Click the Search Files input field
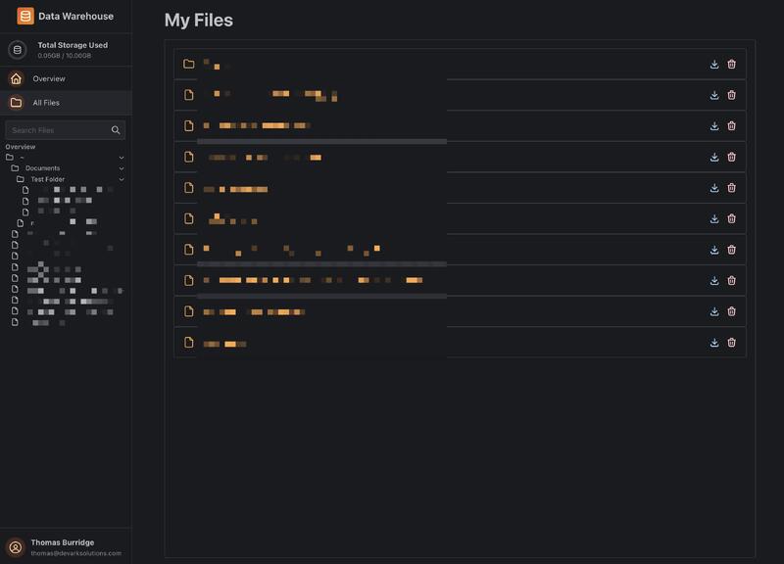 pyautogui.click(x=57, y=130)
